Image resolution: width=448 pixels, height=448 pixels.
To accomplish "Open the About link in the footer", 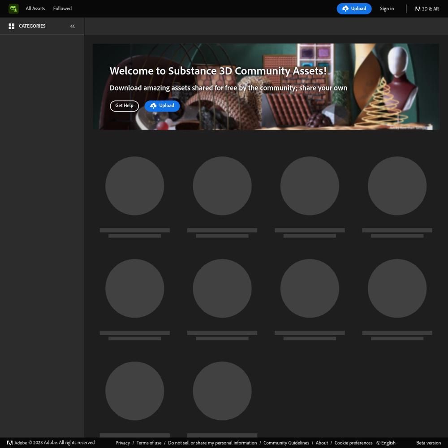I will point(322,443).
